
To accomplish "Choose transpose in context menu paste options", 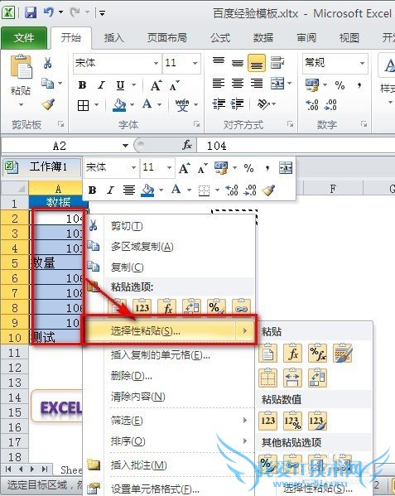I will click(x=192, y=307).
